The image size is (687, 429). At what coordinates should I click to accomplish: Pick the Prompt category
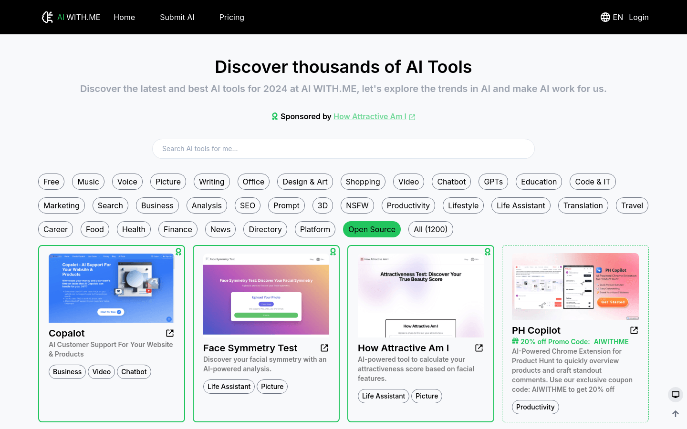point(287,205)
